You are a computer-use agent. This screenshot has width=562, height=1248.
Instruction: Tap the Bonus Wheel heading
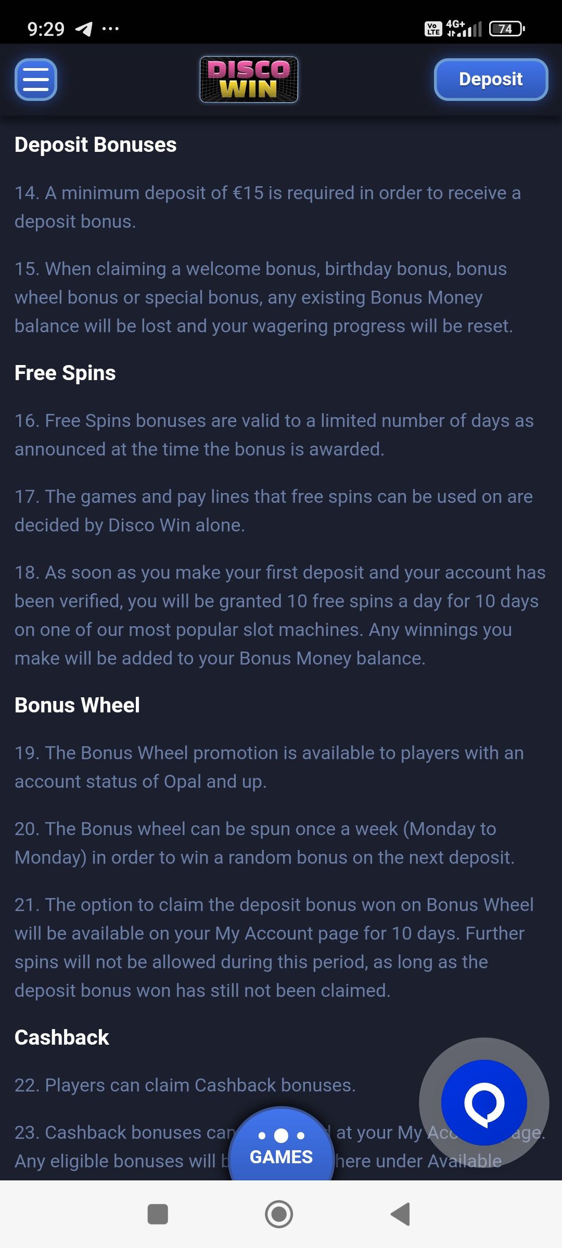coord(77,705)
